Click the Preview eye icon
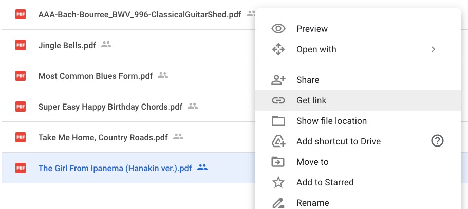The height and width of the screenshot is (209, 468). 278,29
